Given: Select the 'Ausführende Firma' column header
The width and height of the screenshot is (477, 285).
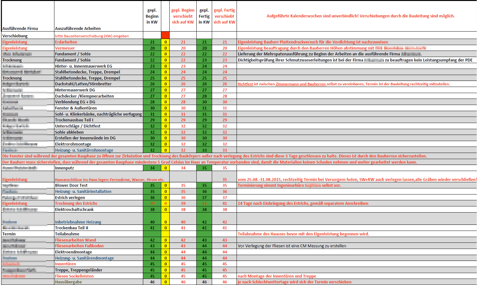Looking at the screenshot, I should (x=20, y=29).
